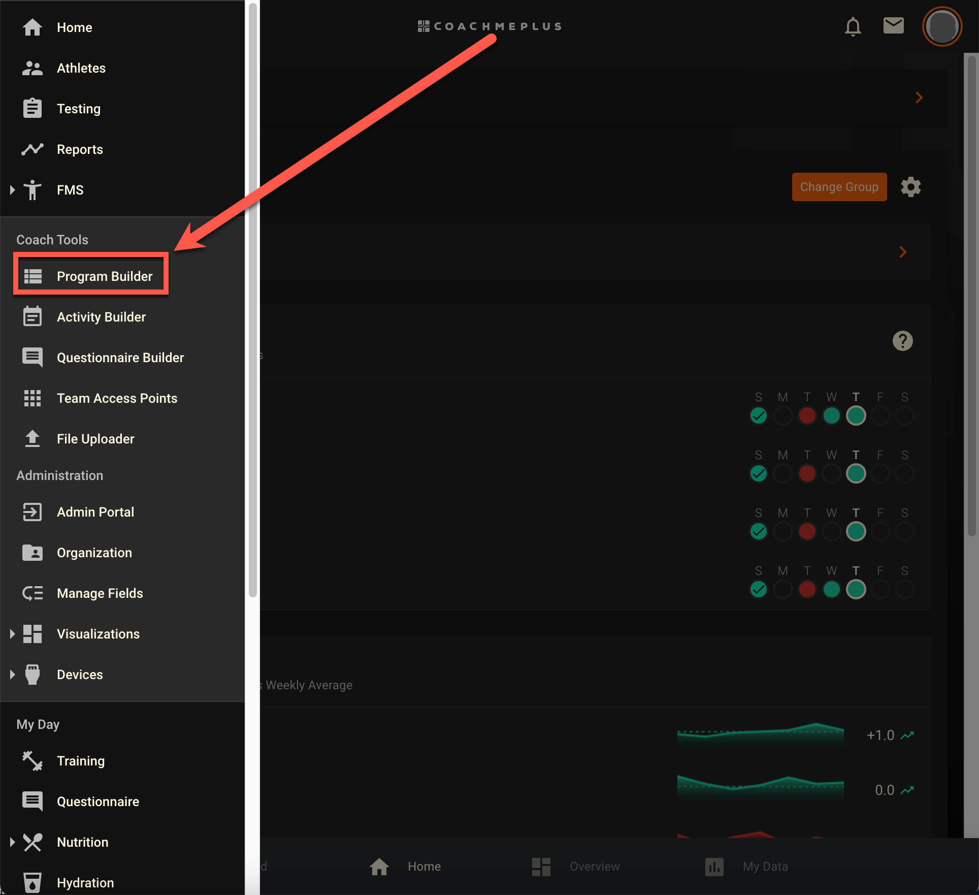Viewport: 979px width, 895px height.
Task: Click the File Uploader upload icon
Action: tap(32, 439)
